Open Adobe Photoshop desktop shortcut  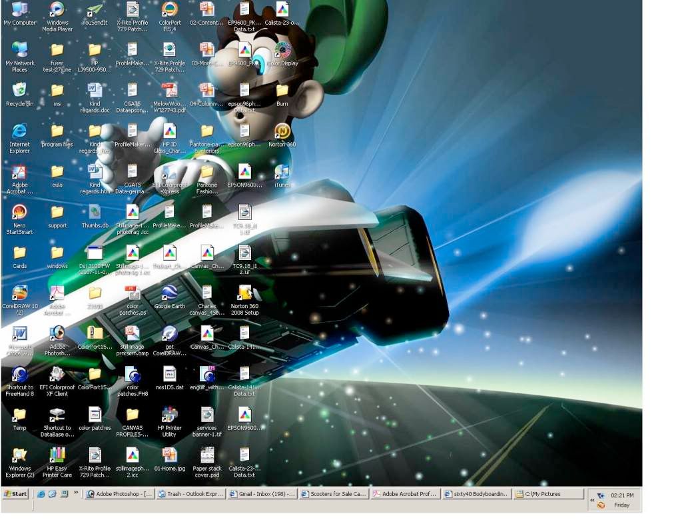coord(57,341)
